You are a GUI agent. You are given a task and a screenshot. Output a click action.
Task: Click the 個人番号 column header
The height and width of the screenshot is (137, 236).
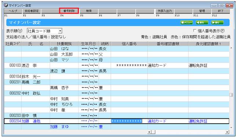coord(129,44)
